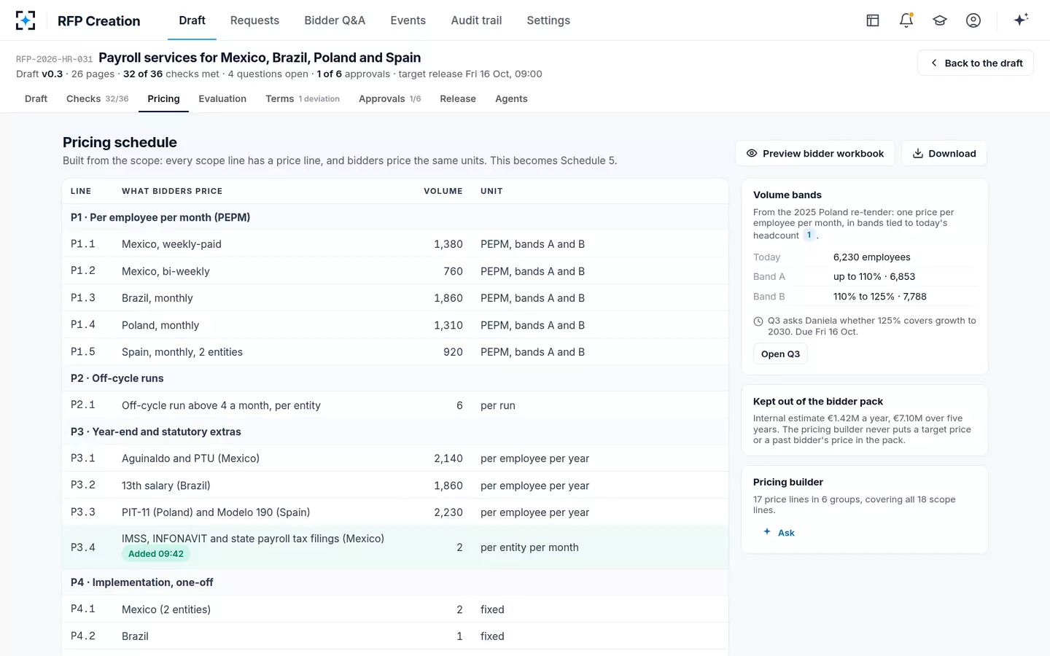
Task: Click the "P2 · Off-cycle runs" group header
Action: tap(395, 378)
